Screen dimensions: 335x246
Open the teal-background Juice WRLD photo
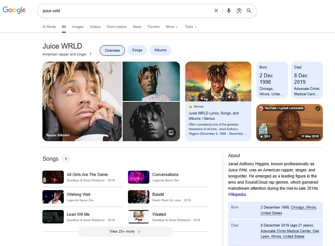[151, 81]
